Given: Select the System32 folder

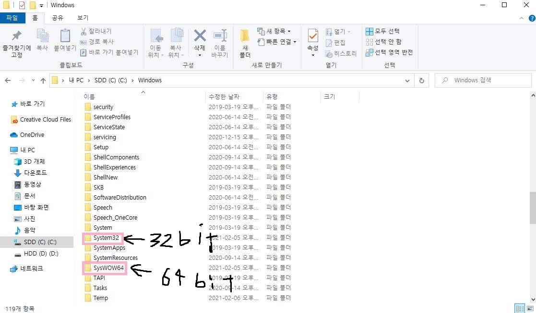Looking at the screenshot, I should click(107, 238).
